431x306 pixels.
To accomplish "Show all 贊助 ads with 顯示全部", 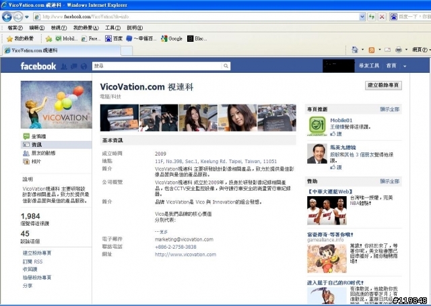I will [389, 181].
